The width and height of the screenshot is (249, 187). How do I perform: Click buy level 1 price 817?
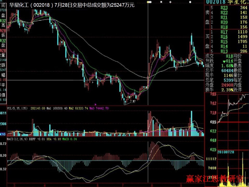tap(224, 32)
